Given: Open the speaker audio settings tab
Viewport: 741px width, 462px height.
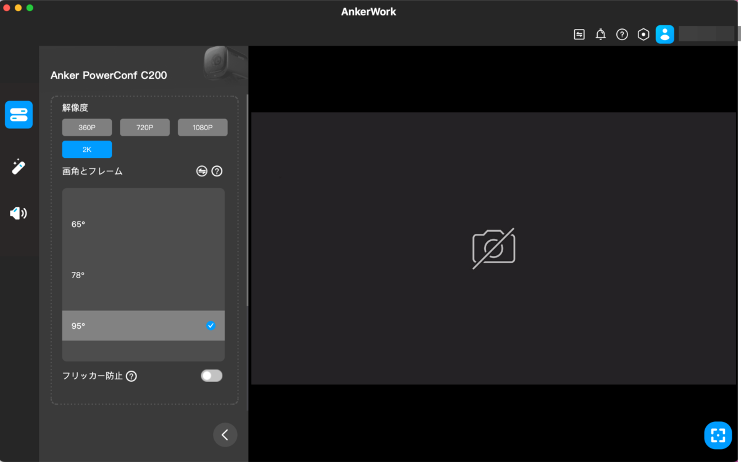Looking at the screenshot, I should tap(19, 213).
